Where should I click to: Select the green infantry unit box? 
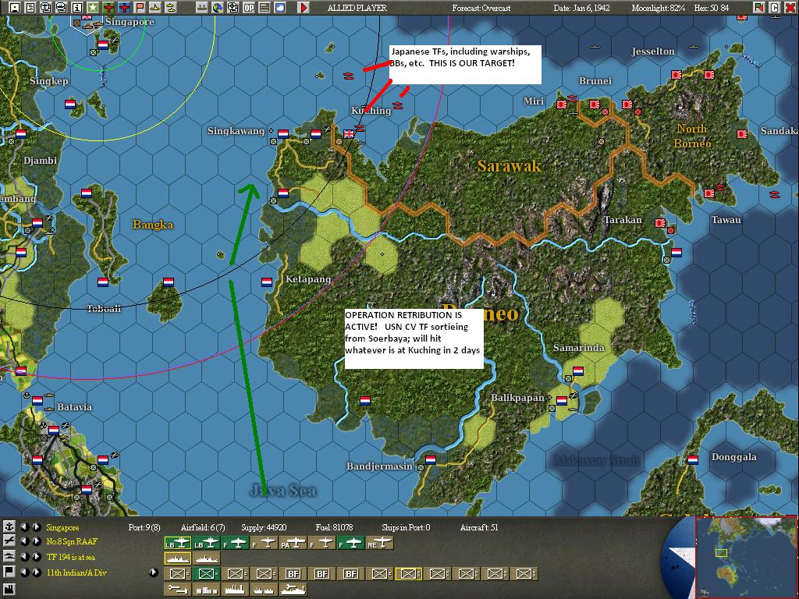pos(206,573)
